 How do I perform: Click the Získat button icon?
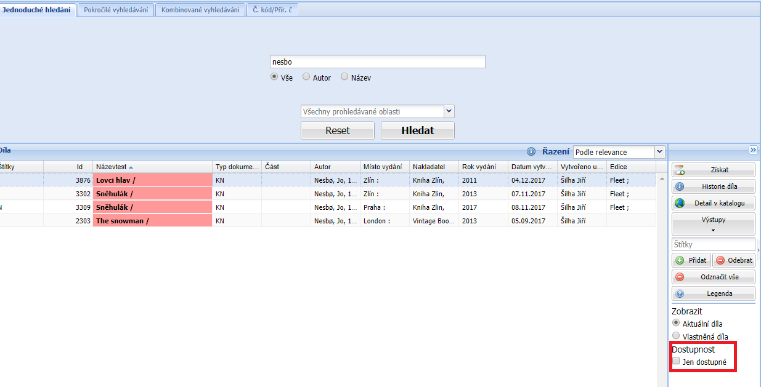(x=680, y=170)
